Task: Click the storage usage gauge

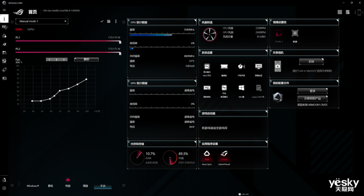Action: (x=170, y=158)
